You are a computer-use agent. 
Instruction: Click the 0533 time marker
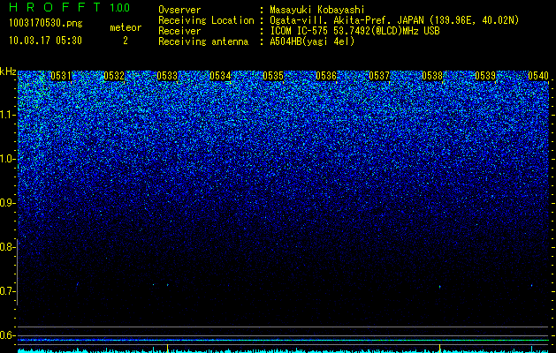tap(167, 76)
